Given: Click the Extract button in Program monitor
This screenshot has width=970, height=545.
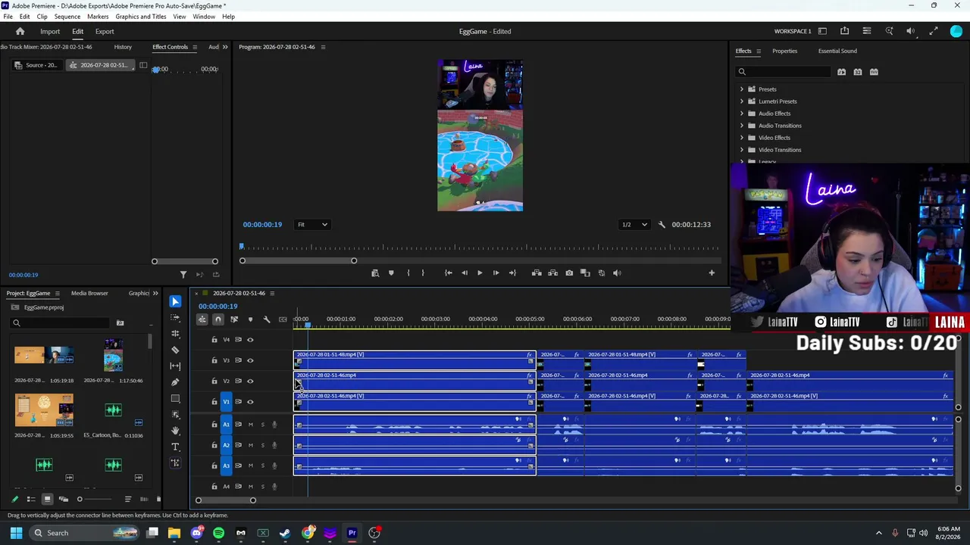Looking at the screenshot, I should point(552,273).
